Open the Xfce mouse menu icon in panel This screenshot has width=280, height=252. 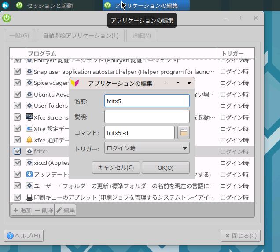pos(5,5)
